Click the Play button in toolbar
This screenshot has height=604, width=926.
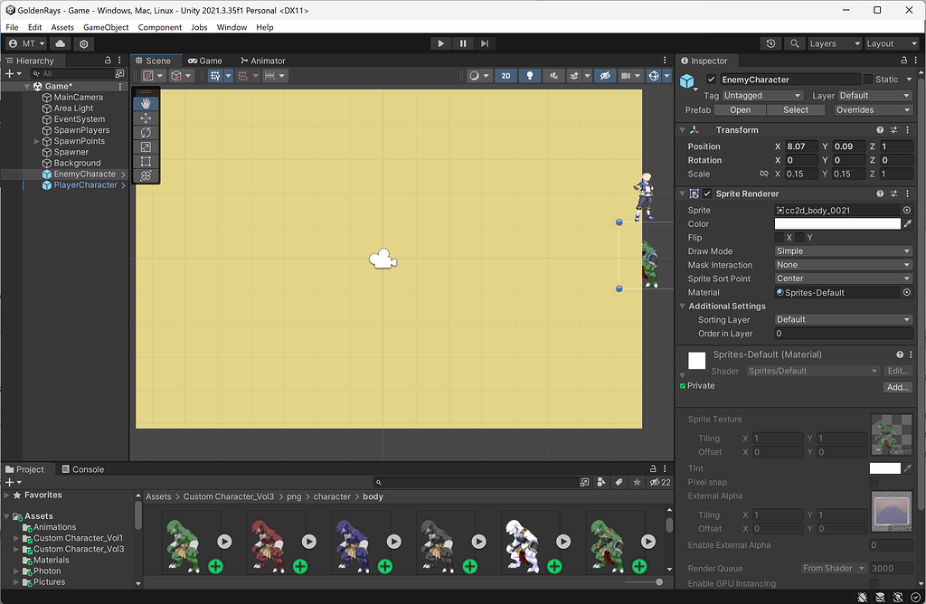coord(440,43)
